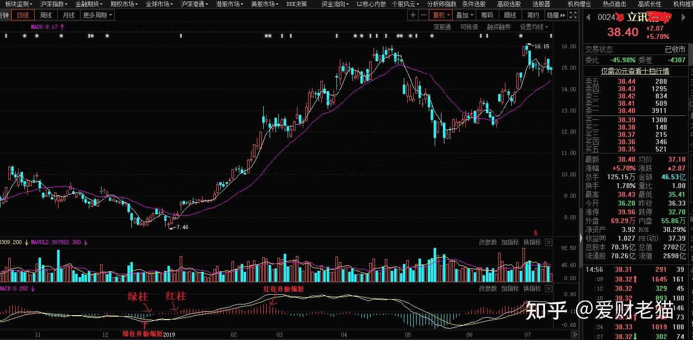The width and height of the screenshot is (693, 340).
Task: Open 选股器 menu item
Action: point(541,4)
